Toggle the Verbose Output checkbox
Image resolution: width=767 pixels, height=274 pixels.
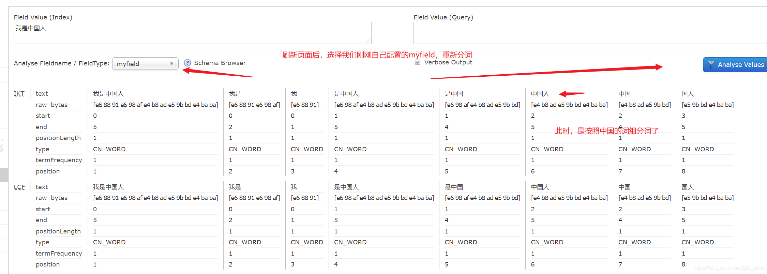[418, 62]
